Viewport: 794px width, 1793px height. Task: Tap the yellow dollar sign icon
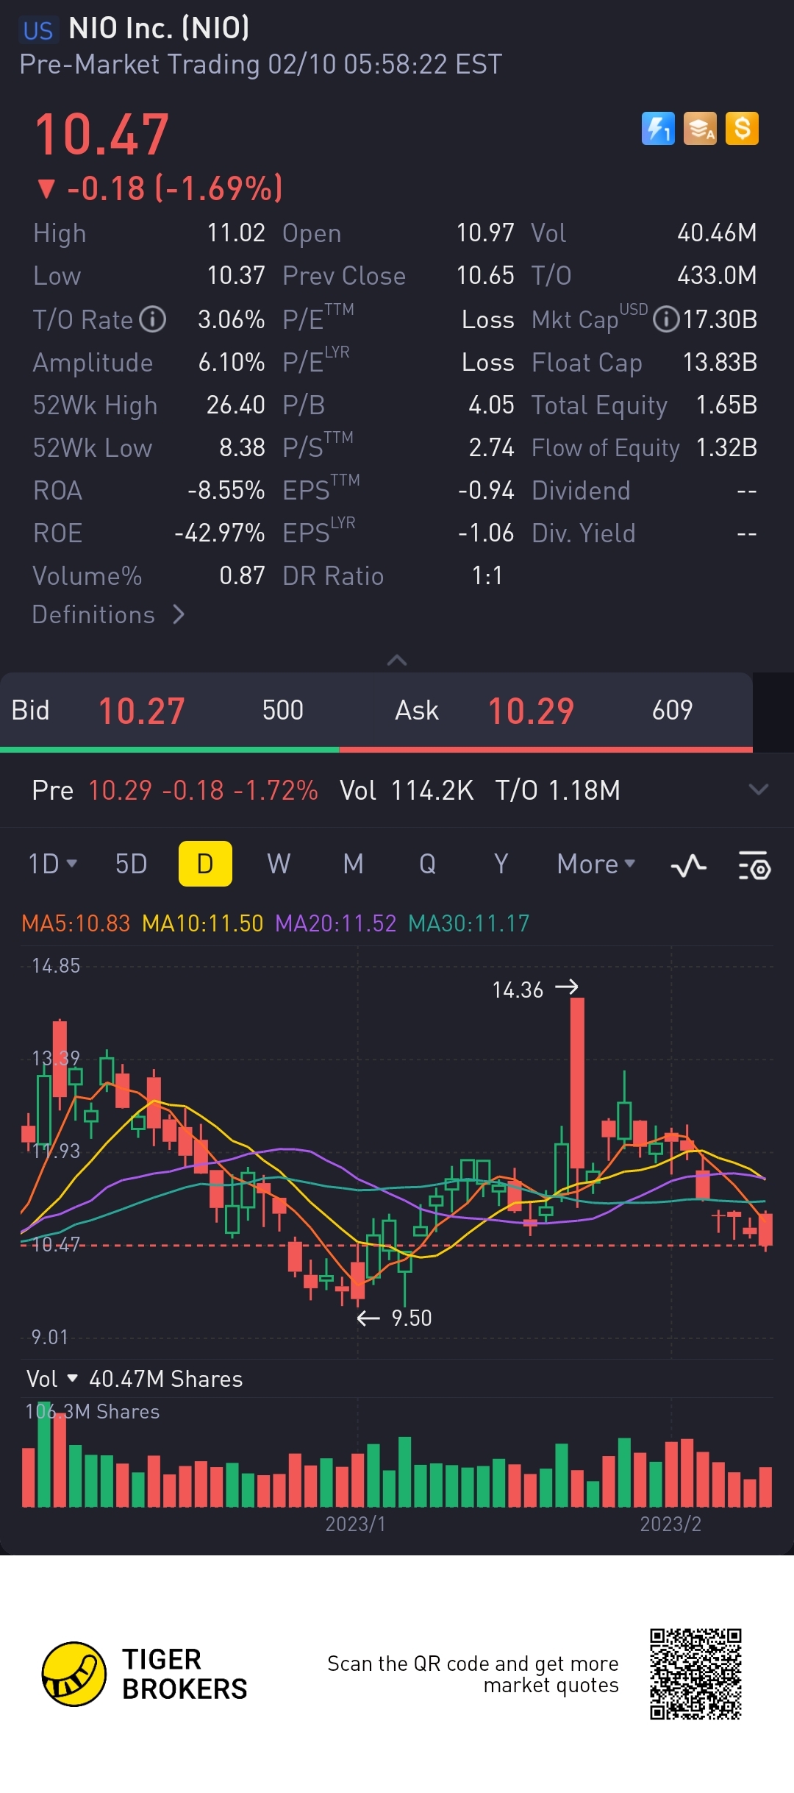point(742,129)
